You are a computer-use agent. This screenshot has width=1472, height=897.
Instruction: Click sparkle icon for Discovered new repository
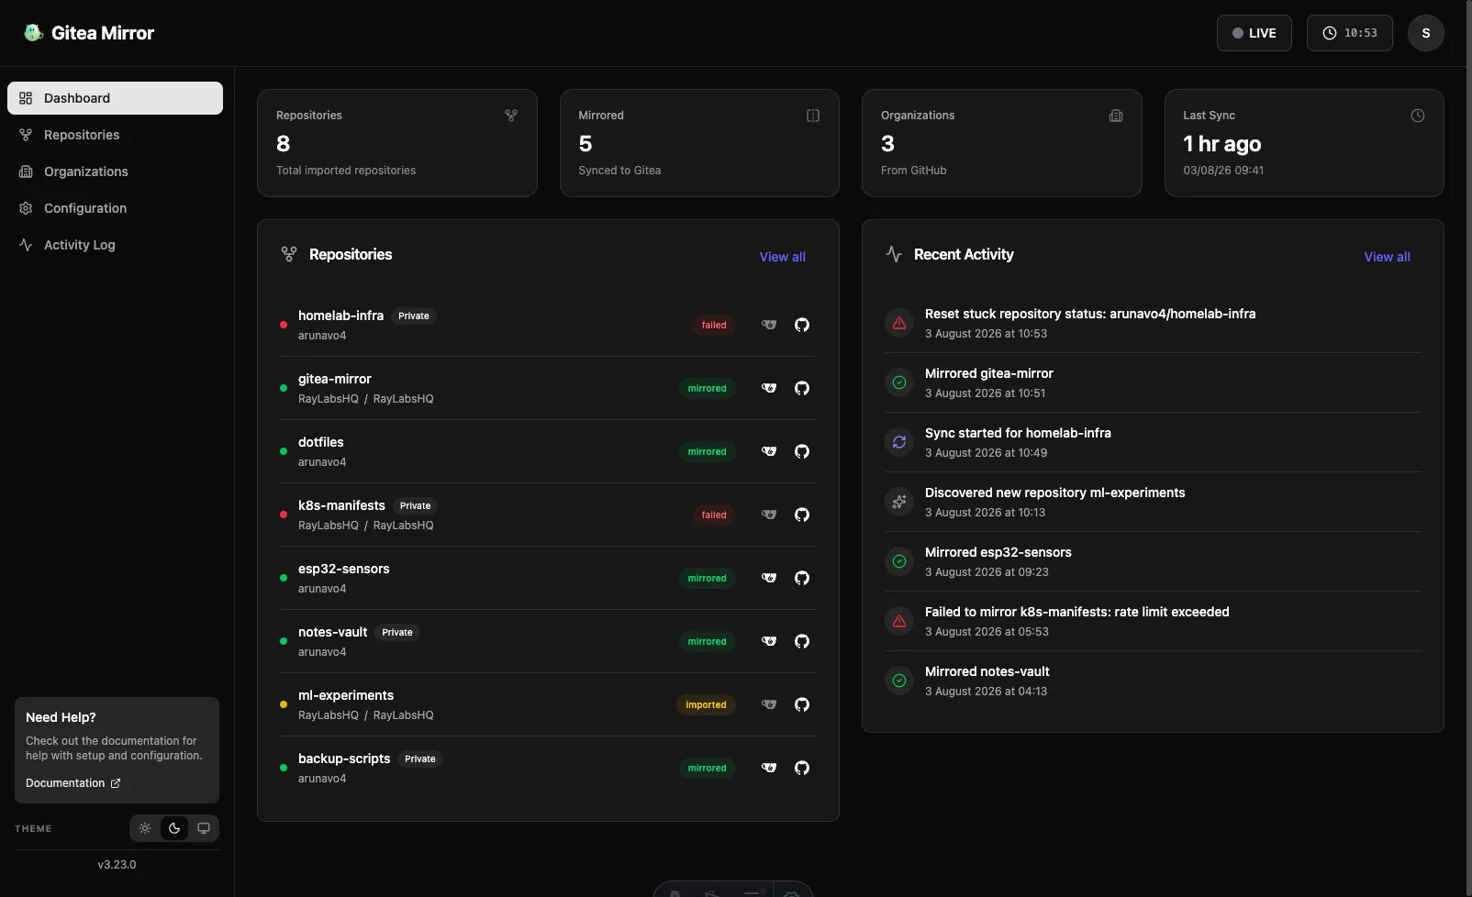pos(899,502)
